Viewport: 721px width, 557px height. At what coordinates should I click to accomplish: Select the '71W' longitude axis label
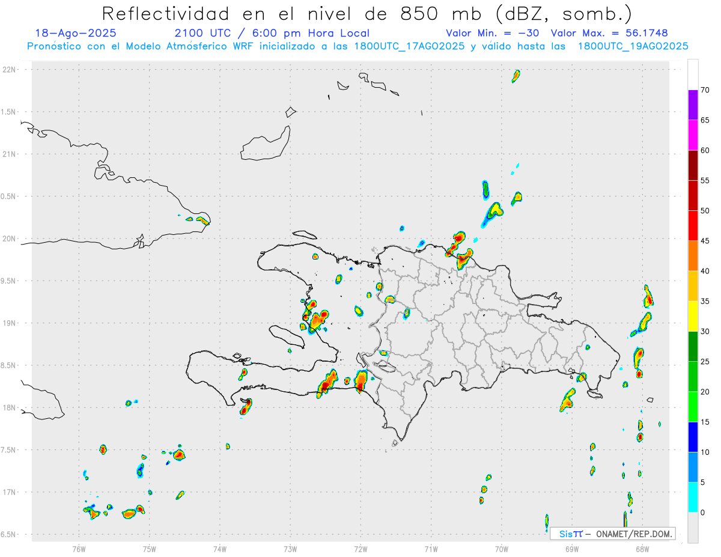click(431, 549)
